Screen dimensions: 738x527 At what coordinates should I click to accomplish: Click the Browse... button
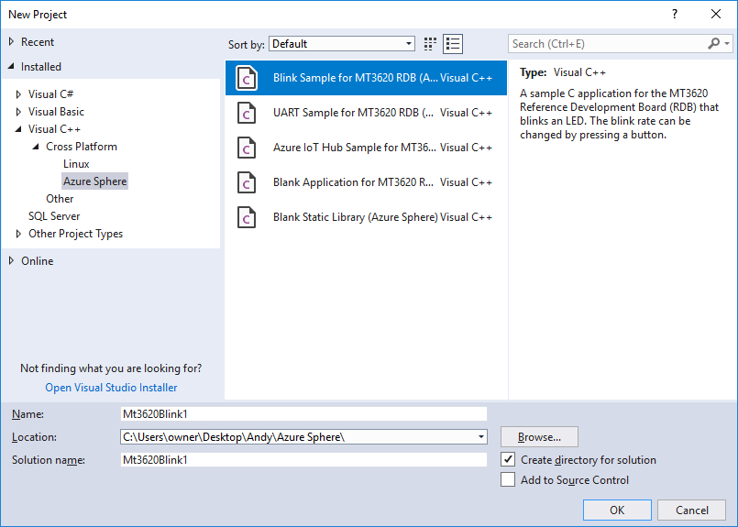[539, 436]
